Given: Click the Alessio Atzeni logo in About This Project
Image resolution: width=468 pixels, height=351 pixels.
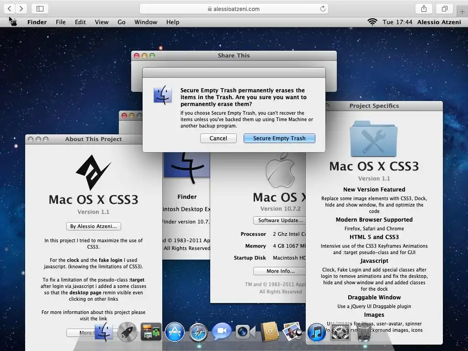Looking at the screenshot, I should [93, 172].
